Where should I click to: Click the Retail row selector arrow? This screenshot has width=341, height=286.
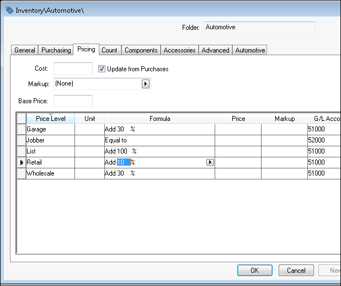pyautogui.click(x=22, y=162)
